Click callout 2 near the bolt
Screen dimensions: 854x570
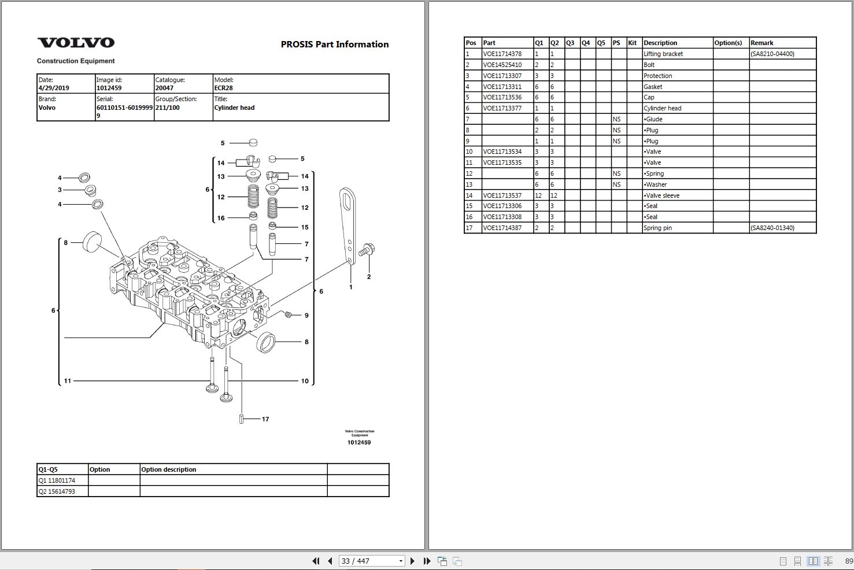tap(369, 277)
